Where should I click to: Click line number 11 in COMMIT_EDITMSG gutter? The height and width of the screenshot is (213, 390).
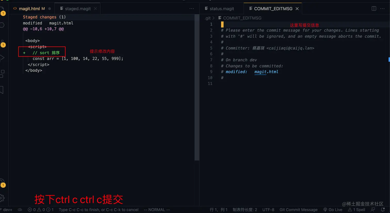(210, 84)
